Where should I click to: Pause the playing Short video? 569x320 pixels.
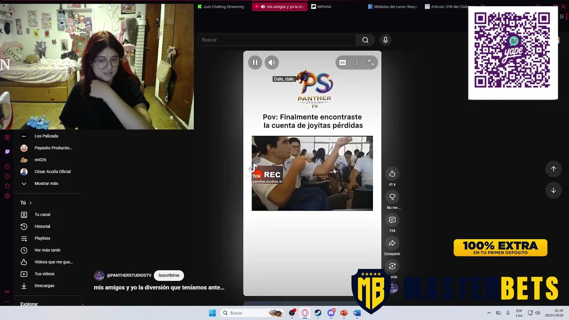(x=255, y=63)
